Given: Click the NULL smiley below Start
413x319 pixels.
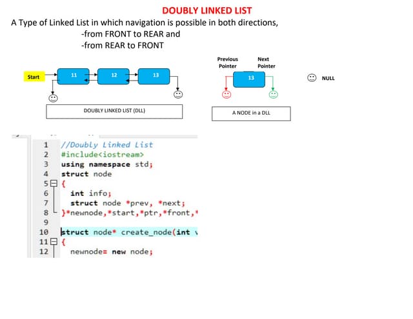Looking at the screenshot, I should [x=53, y=99].
